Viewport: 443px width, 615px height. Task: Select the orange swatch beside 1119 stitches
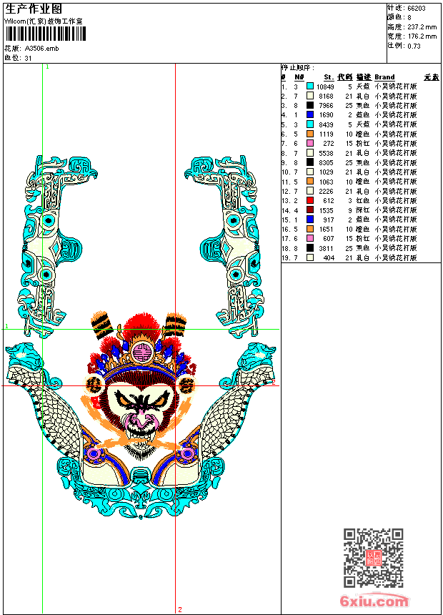coord(310,134)
